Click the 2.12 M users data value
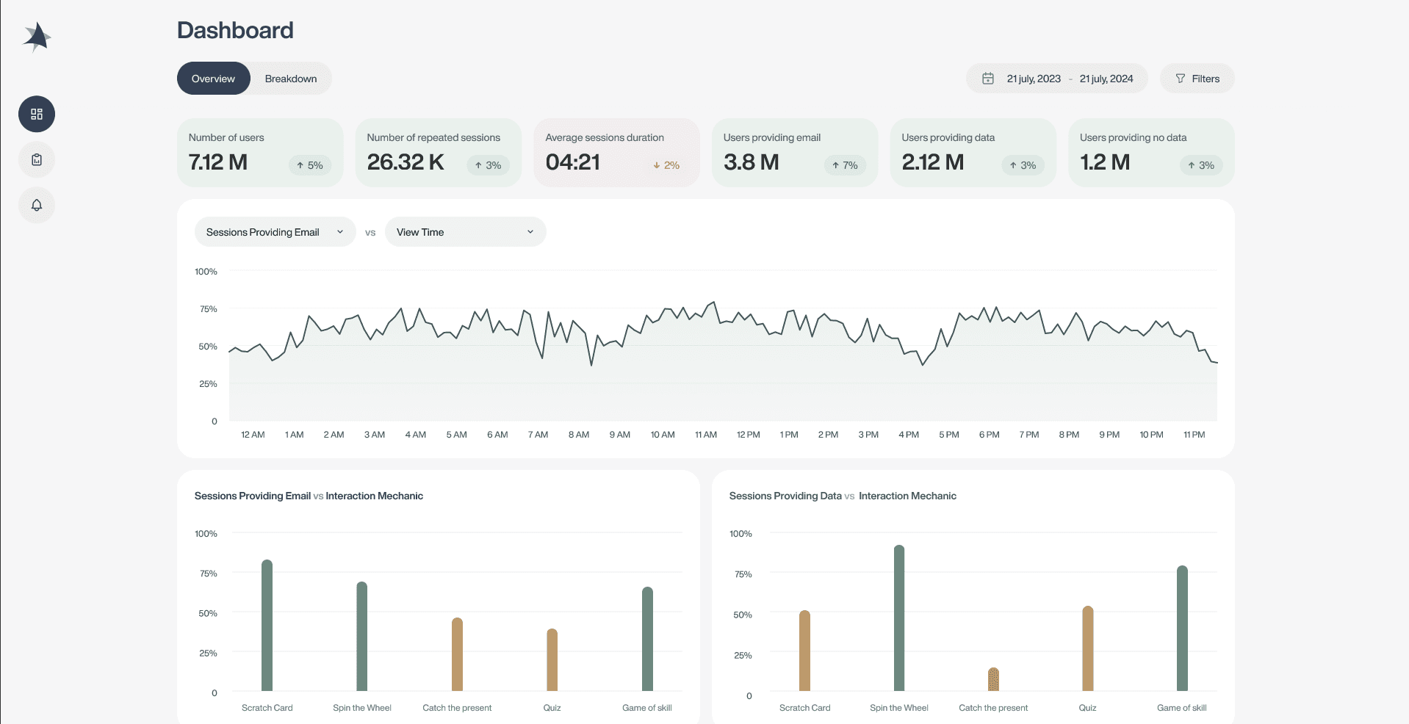This screenshot has height=724, width=1409. (x=933, y=162)
